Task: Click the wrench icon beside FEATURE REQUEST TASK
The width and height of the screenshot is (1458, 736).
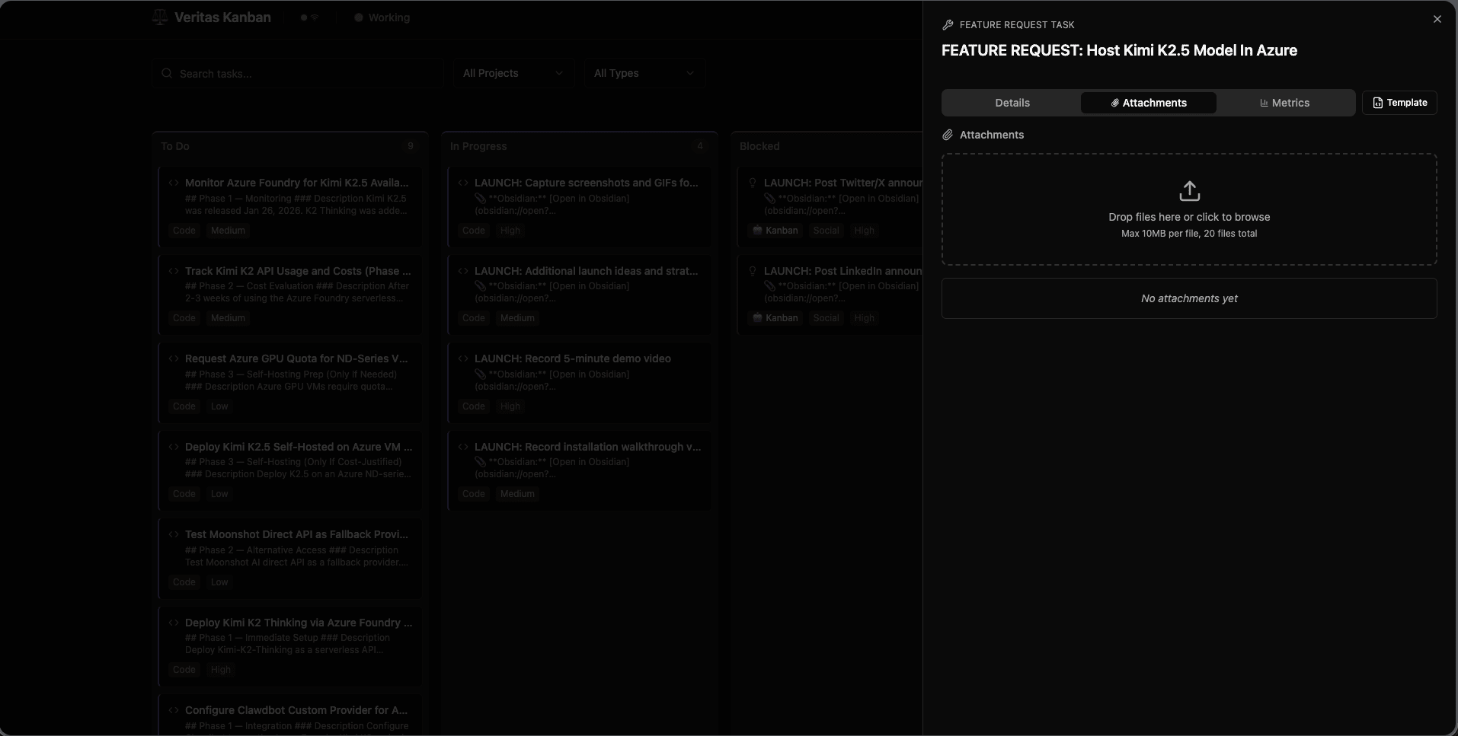Action: coord(948,25)
